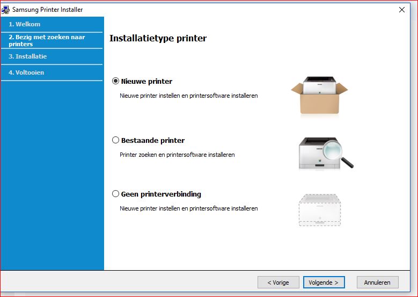
Task: Go to step 1. Welkom
Action: [x=25, y=24]
